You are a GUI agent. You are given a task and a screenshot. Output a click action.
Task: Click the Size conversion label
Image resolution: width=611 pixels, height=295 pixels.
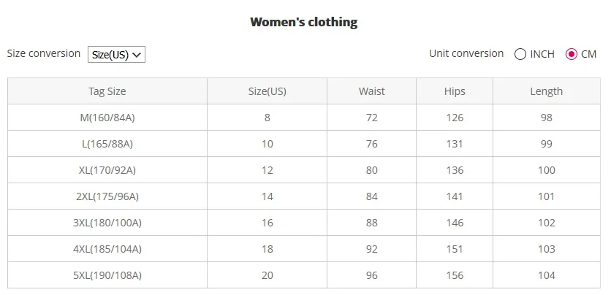coord(44,53)
